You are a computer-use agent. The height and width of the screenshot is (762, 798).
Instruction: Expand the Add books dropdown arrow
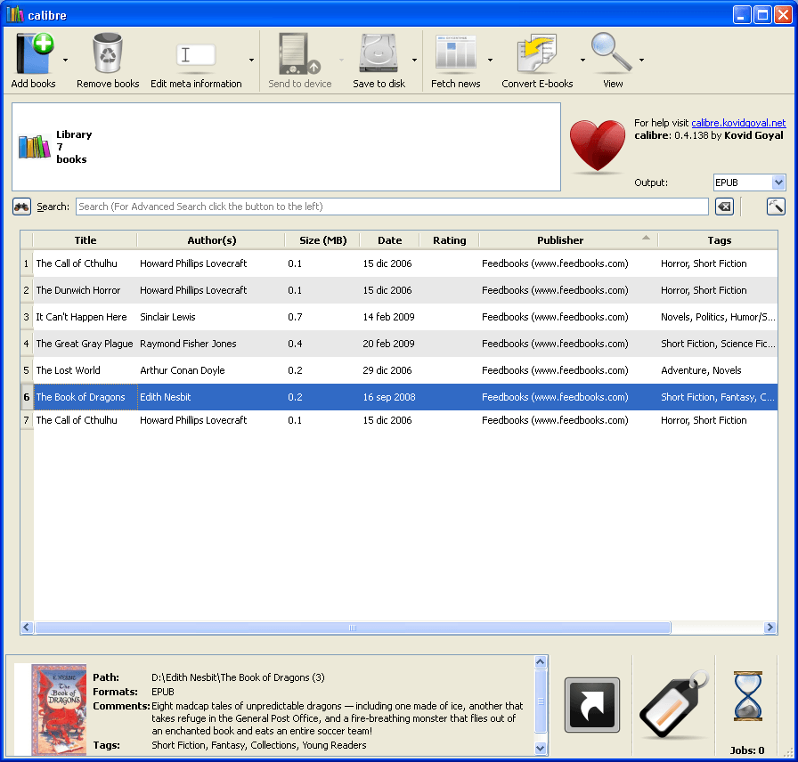tap(63, 61)
